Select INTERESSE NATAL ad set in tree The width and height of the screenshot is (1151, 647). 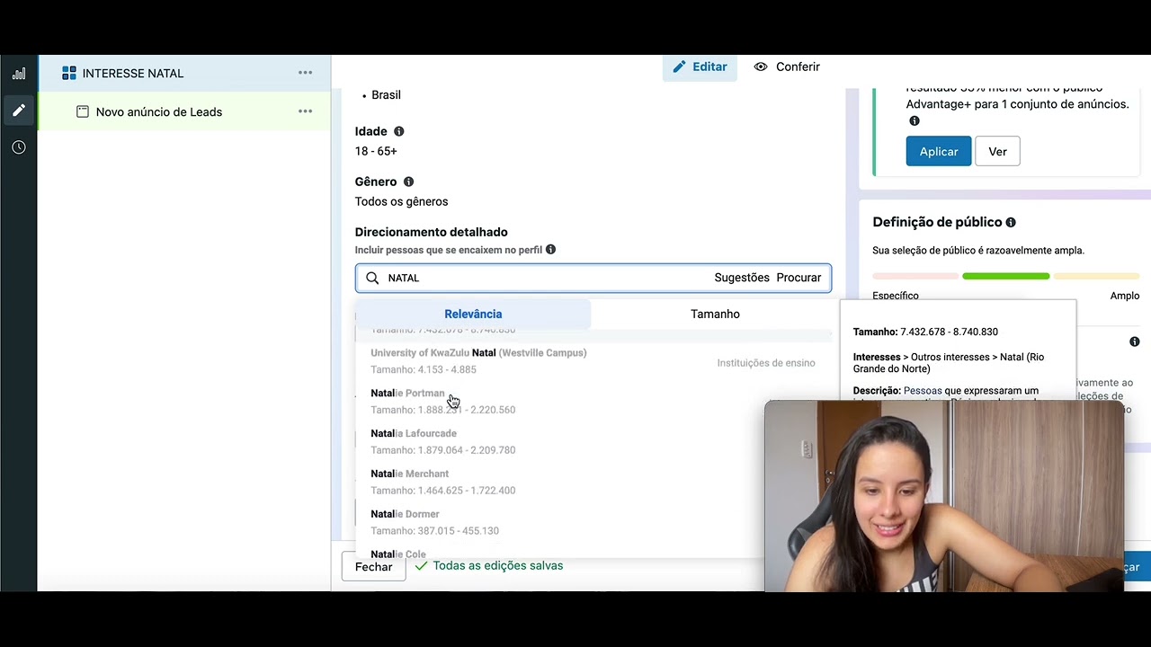coord(184,74)
